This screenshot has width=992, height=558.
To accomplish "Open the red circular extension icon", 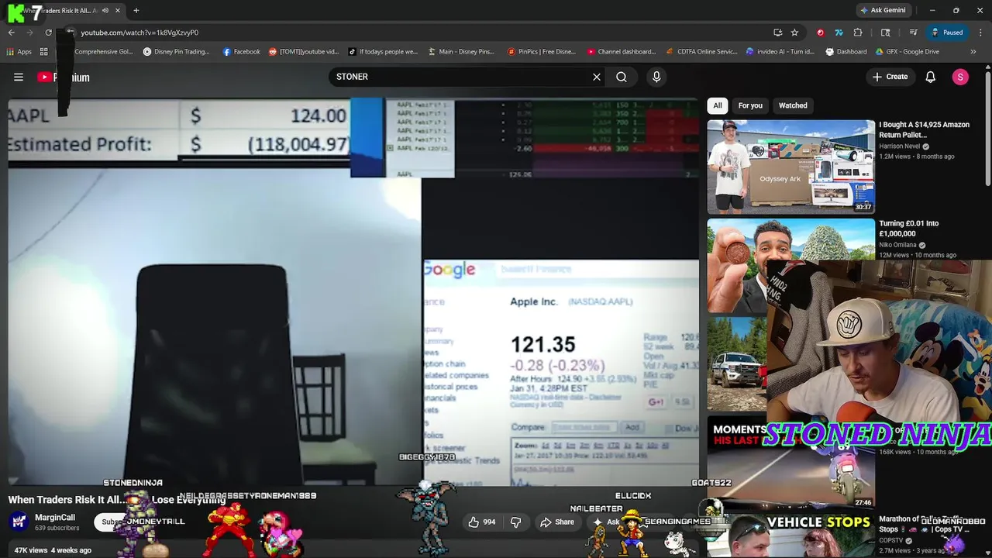I will coord(820,33).
